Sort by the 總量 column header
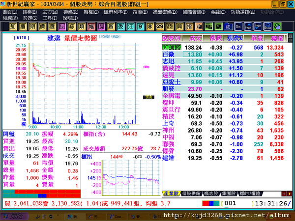295x221 pixels. [274, 38]
